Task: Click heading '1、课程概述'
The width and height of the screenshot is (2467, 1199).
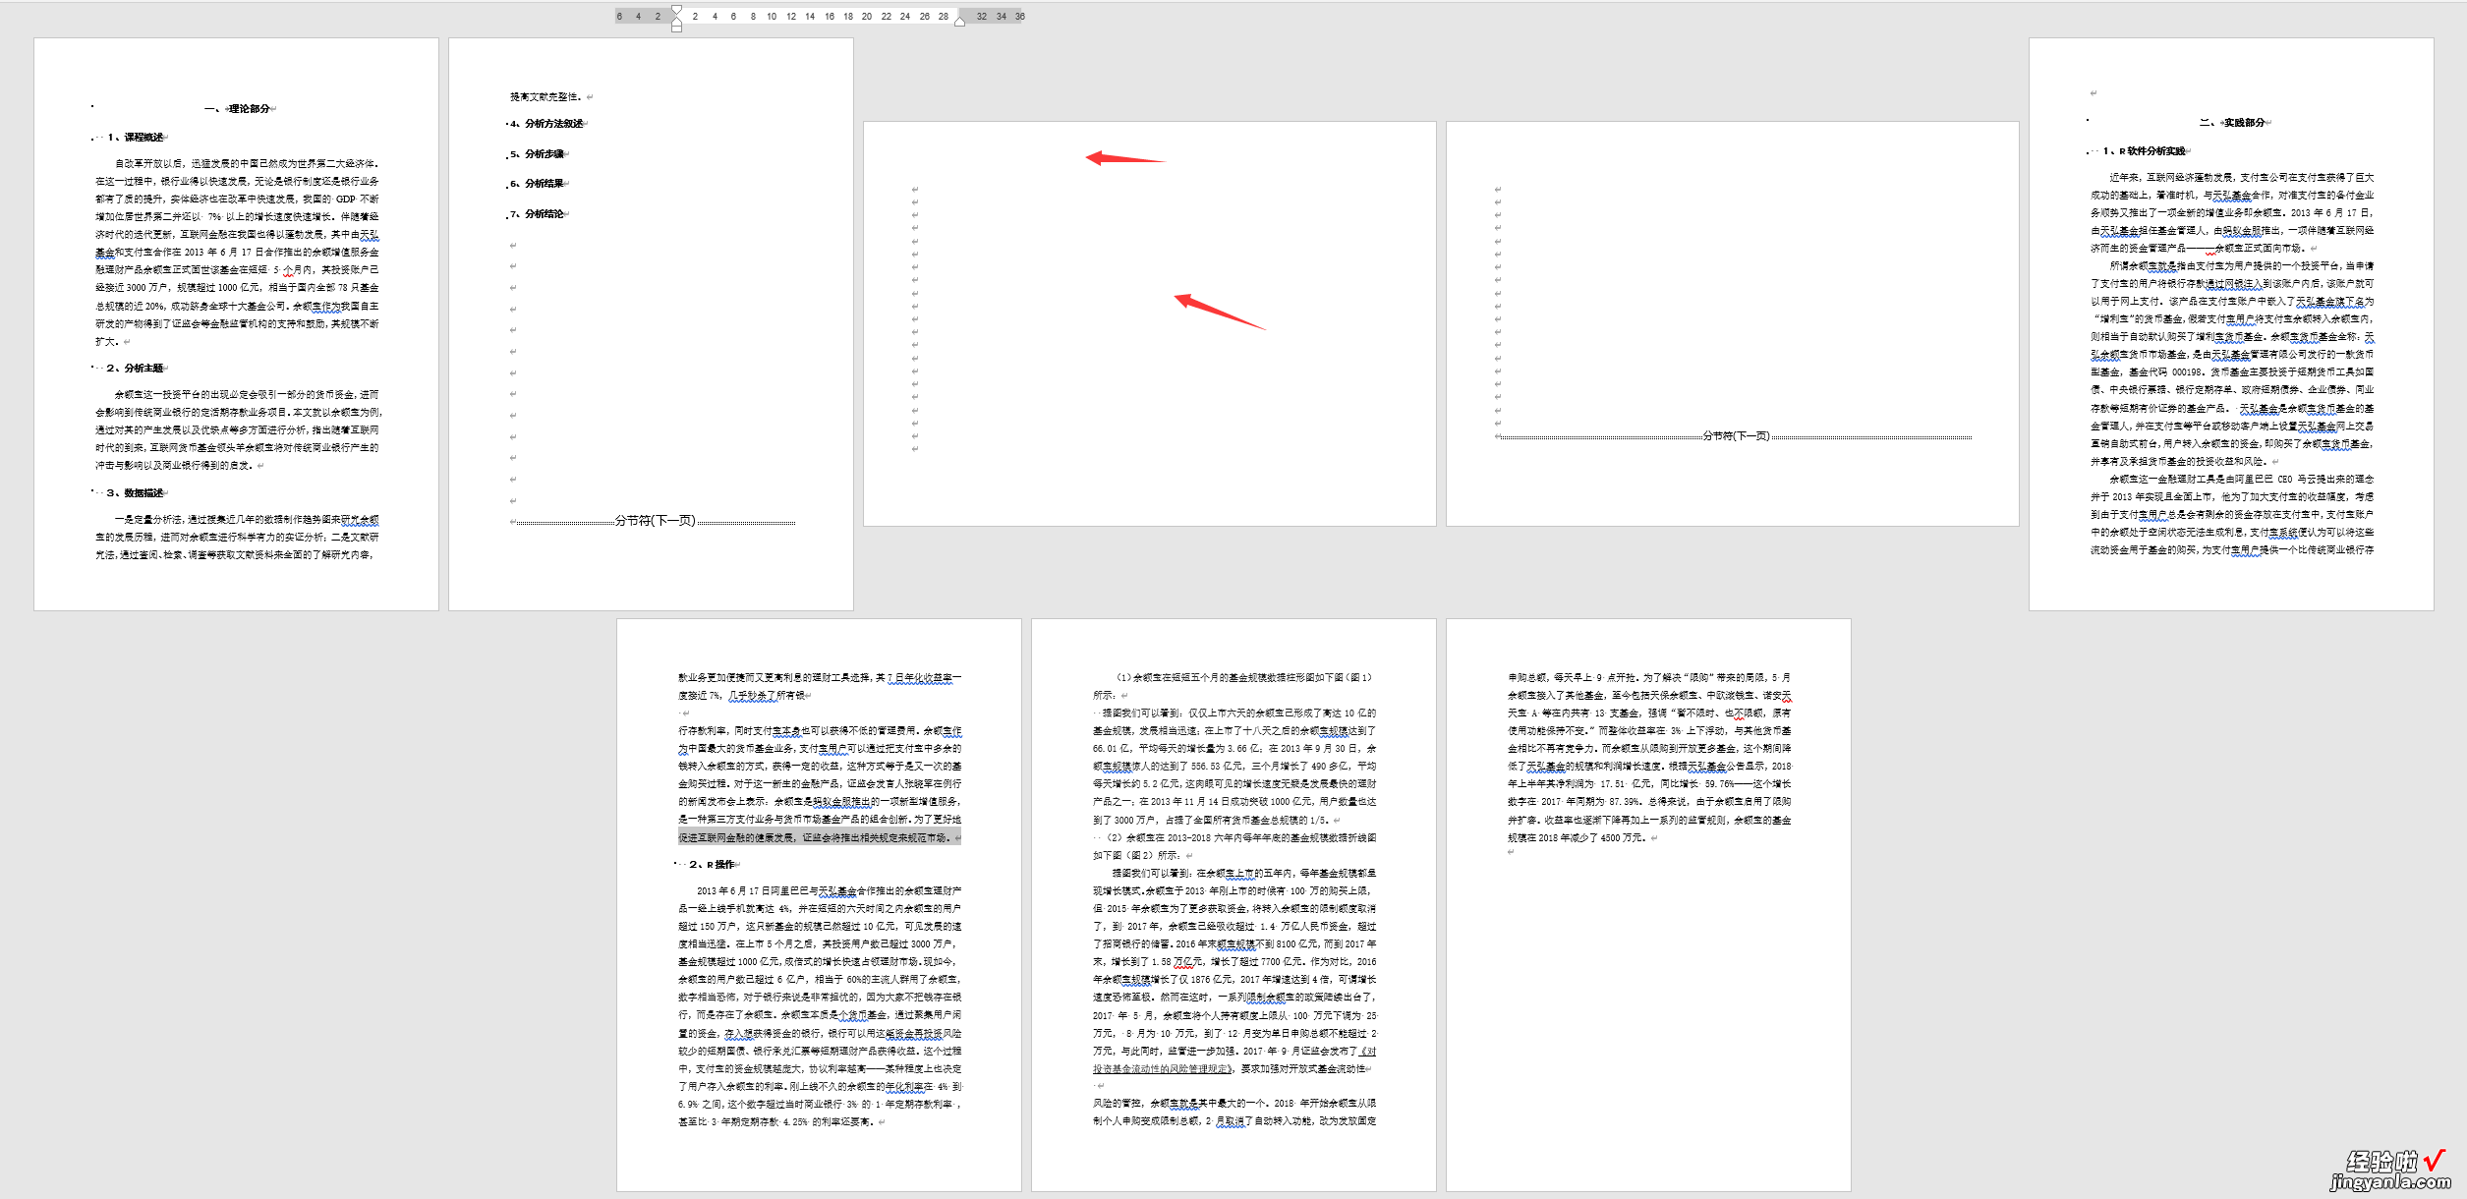Action: 136,138
